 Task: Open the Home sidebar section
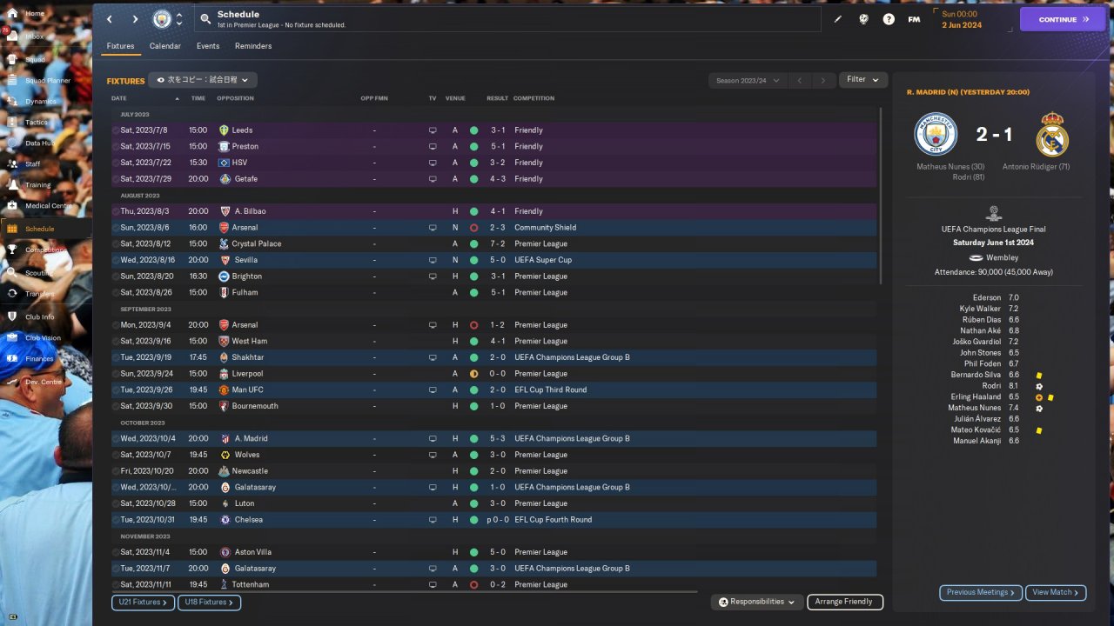[x=35, y=14]
